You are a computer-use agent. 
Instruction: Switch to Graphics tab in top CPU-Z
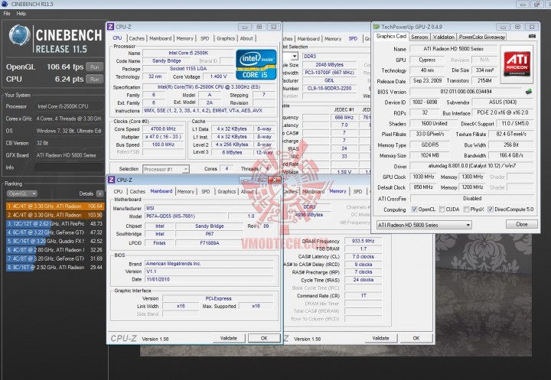pos(226,38)
